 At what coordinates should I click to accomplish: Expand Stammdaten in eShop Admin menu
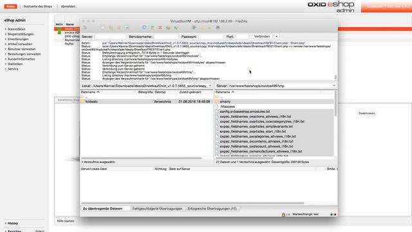[x=16, y=29]
